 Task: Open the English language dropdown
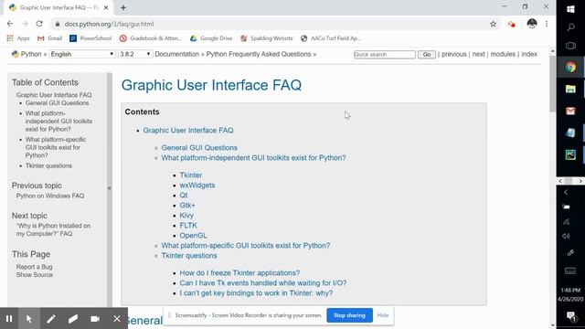pos(81,54)
